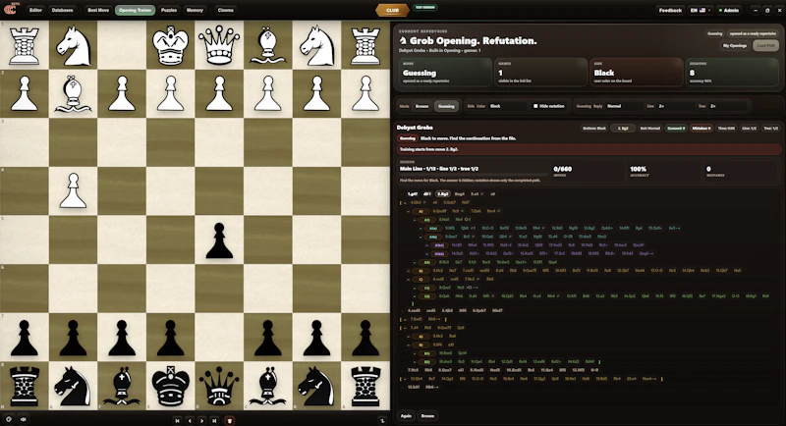This screenshot has height=426, width=786.
Task: Open the Guessing Reply Normal dropdown
Action: point(624,106)
